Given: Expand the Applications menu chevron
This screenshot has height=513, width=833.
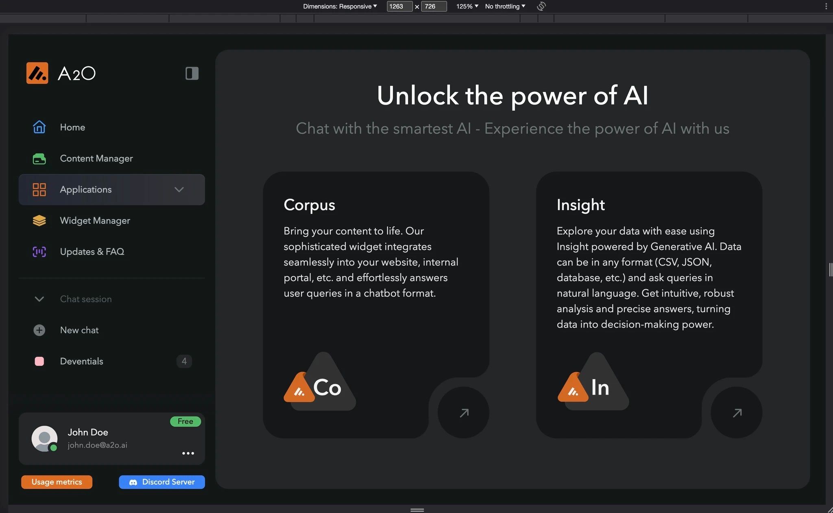Looking at the screenshot, I should click(179, 189).
